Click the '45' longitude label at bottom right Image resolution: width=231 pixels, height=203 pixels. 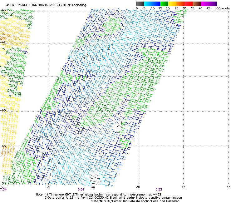(229, 187)
